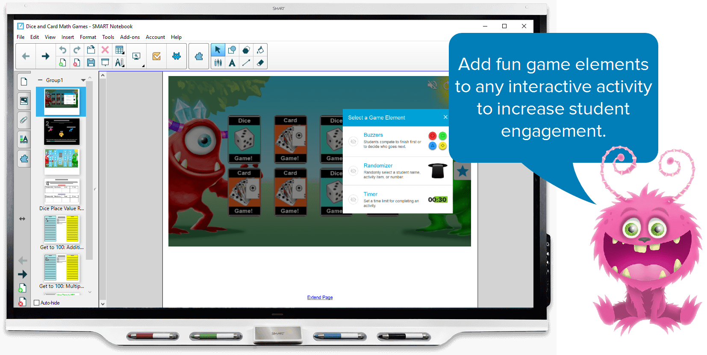Click the sidebar black next-page arrow
This screenshot has height=355, width=707.
23,274
